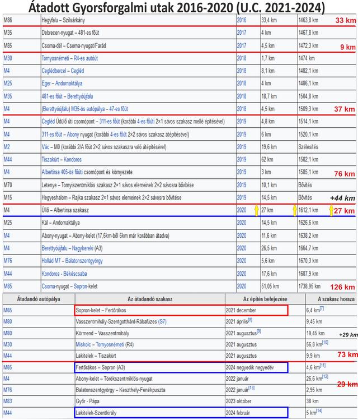Image resolution: width=358 pixels, height=420 pixels.
Task: Open the M76 link in Hollád M7 row
Action: [8, 261]
